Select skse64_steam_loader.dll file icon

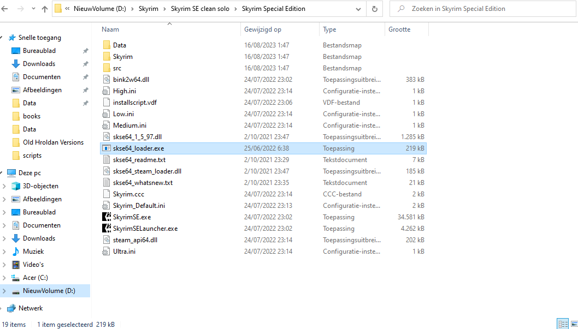pos(107,171)
